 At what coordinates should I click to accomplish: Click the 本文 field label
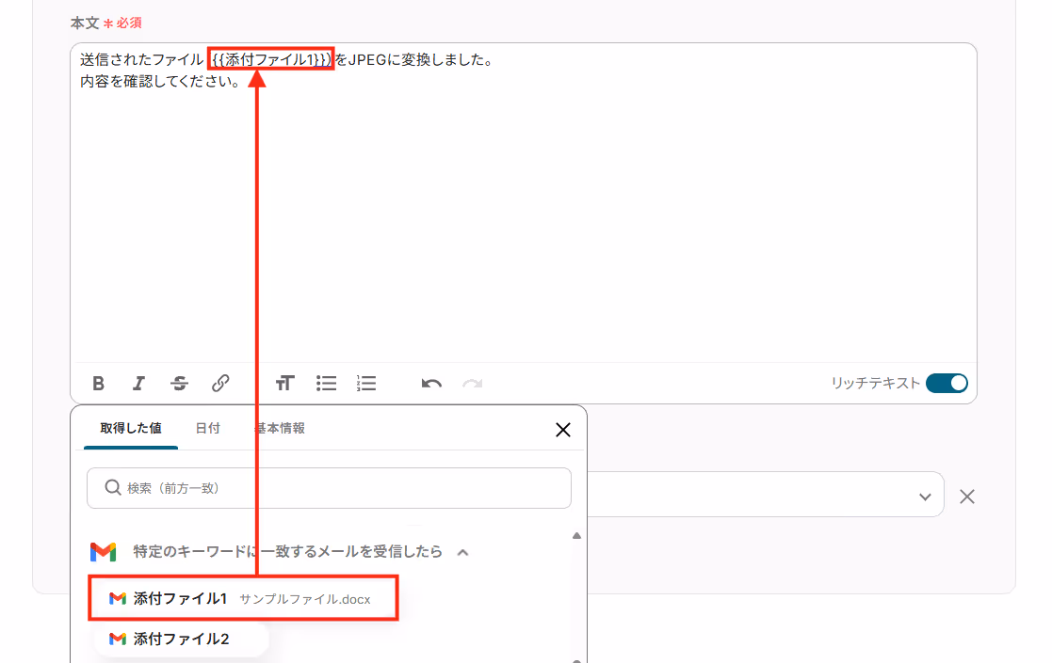point(85,23)
